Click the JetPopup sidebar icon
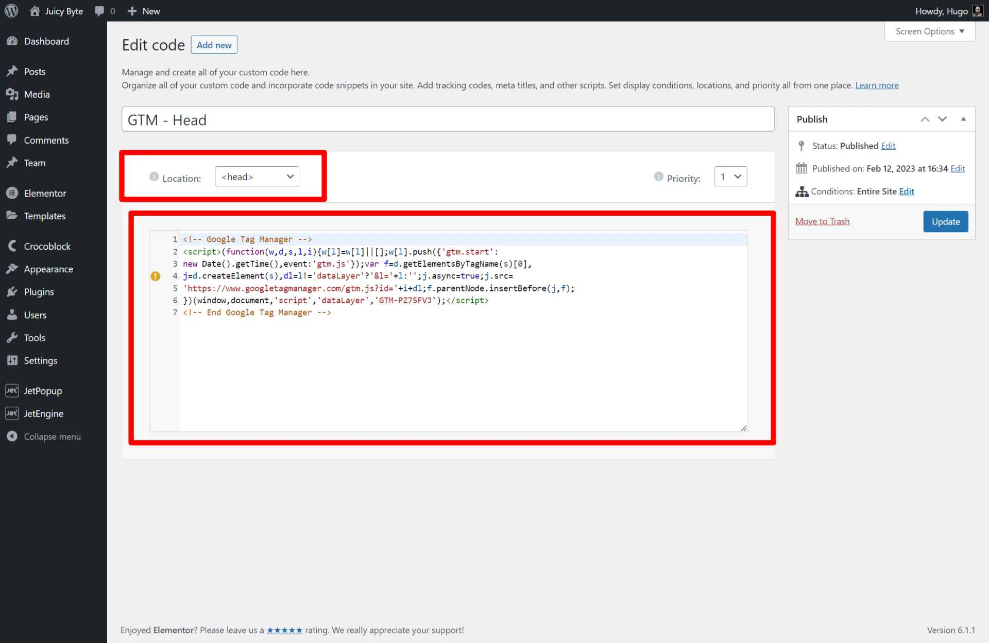The image size is (989, 643). [12, 390]
